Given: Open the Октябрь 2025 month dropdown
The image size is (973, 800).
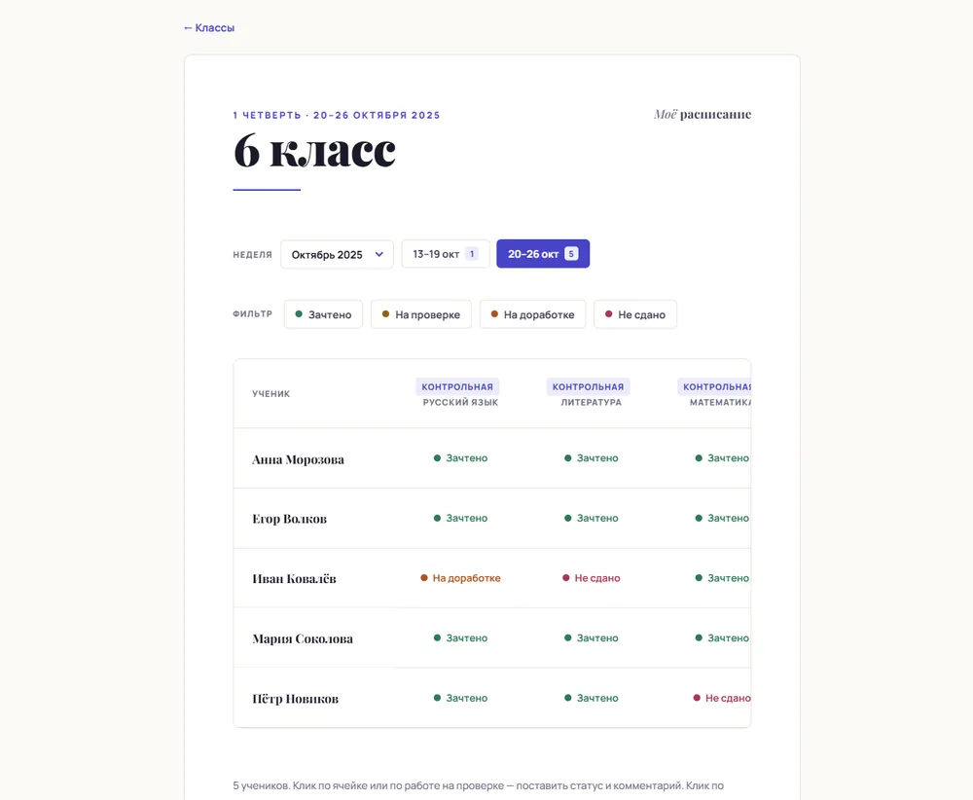Looking at the screenshot, I should (x=337, y=254).
